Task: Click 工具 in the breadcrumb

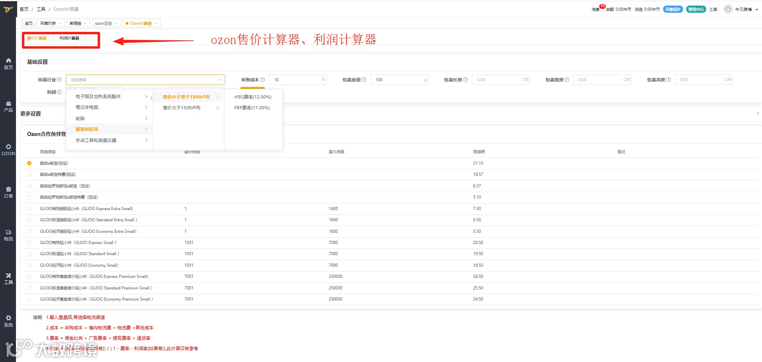Action: [41, 9]
